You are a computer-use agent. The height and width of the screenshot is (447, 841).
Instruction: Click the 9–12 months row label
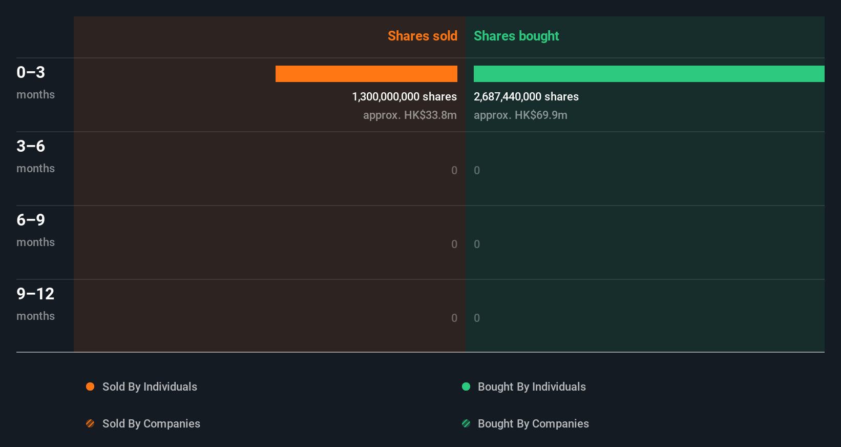(x=35, y=303)
